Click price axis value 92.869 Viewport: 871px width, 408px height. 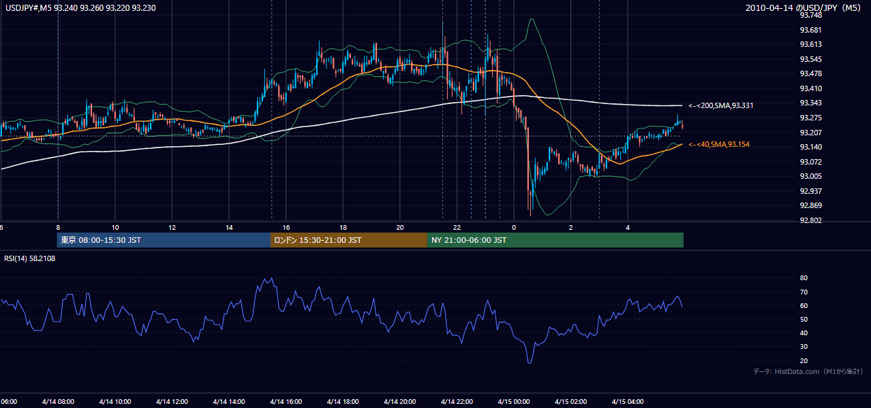[x=810, y=205]
